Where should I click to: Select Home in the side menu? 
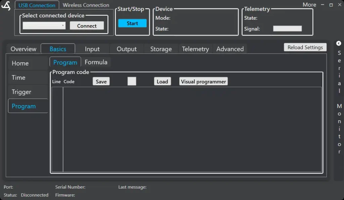pos(28,63)
